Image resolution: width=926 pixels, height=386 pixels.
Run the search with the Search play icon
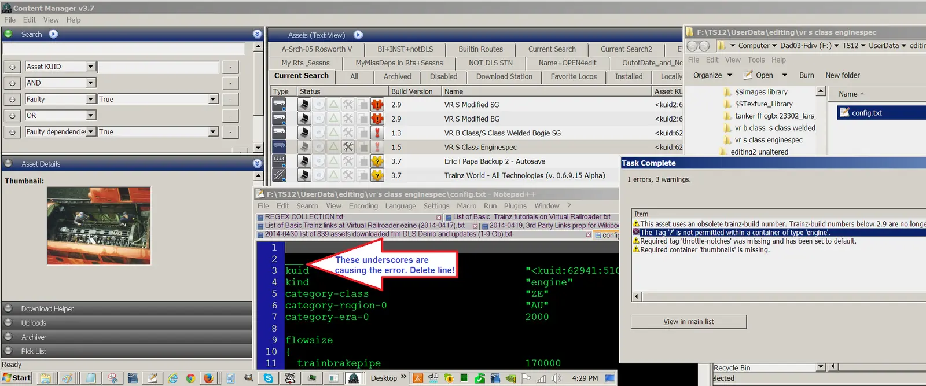point(53,34)
